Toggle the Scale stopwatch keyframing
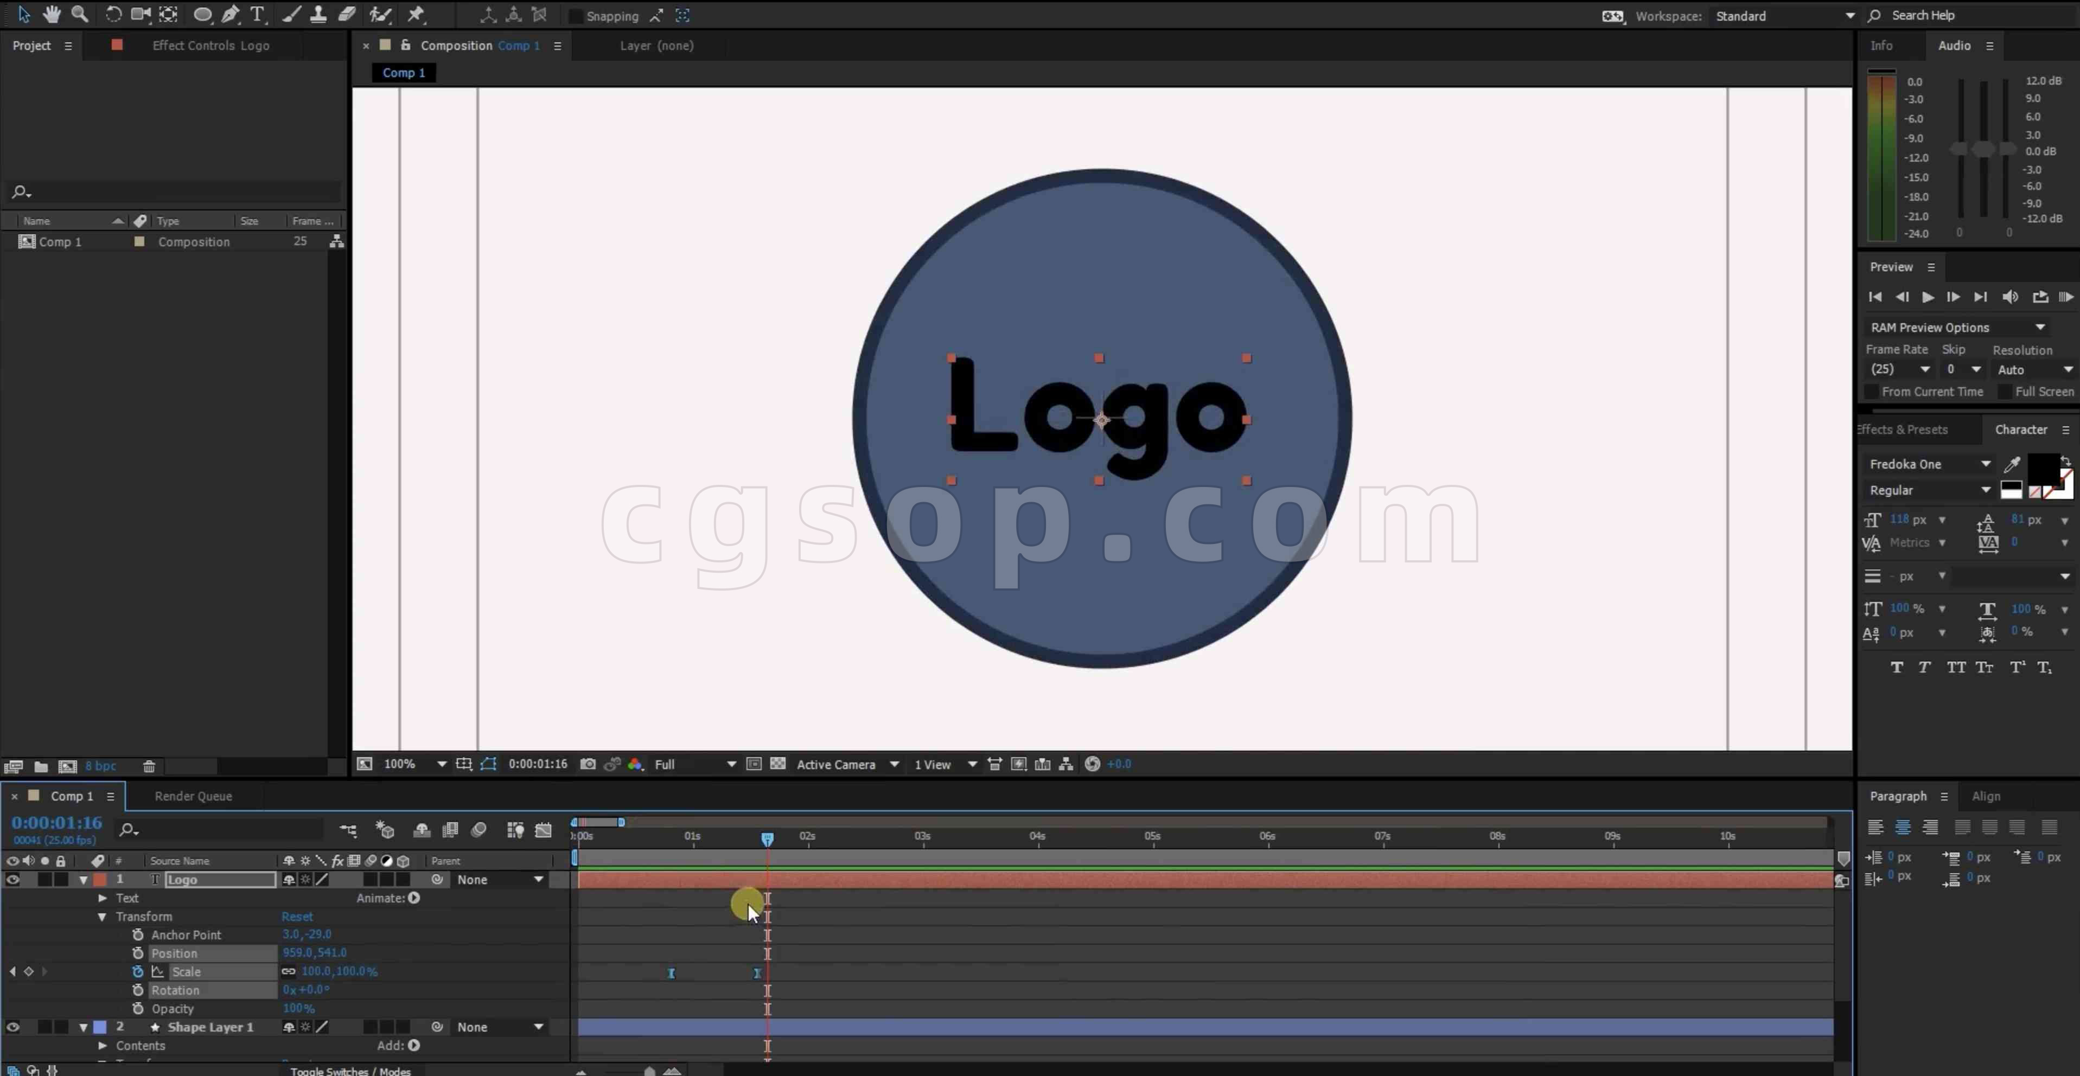Viewport: 2080px width, 1076px height. (x=138, y=971)
